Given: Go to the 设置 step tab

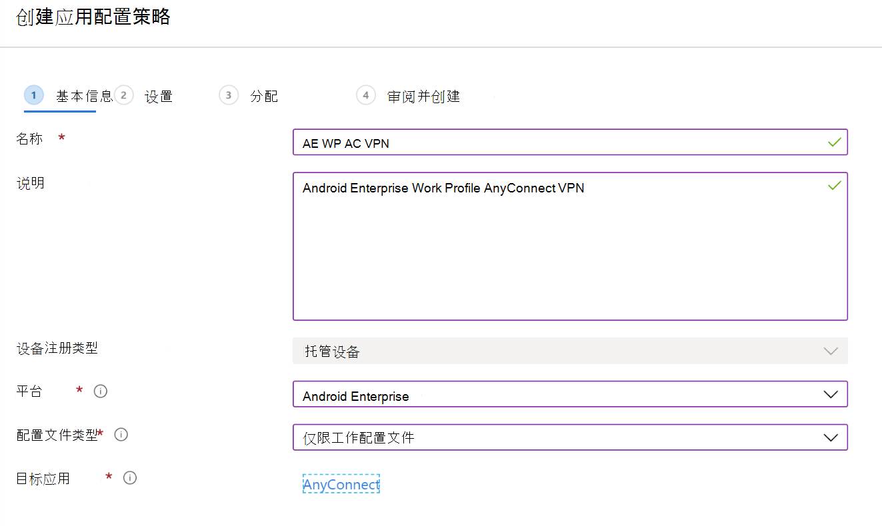Looking at the screenshot, I should (144, 97).
